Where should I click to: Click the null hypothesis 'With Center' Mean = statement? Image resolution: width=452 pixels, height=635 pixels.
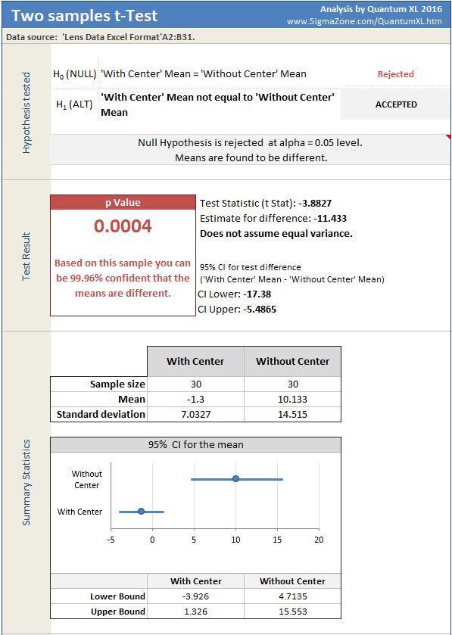click(x=204, y=73)
